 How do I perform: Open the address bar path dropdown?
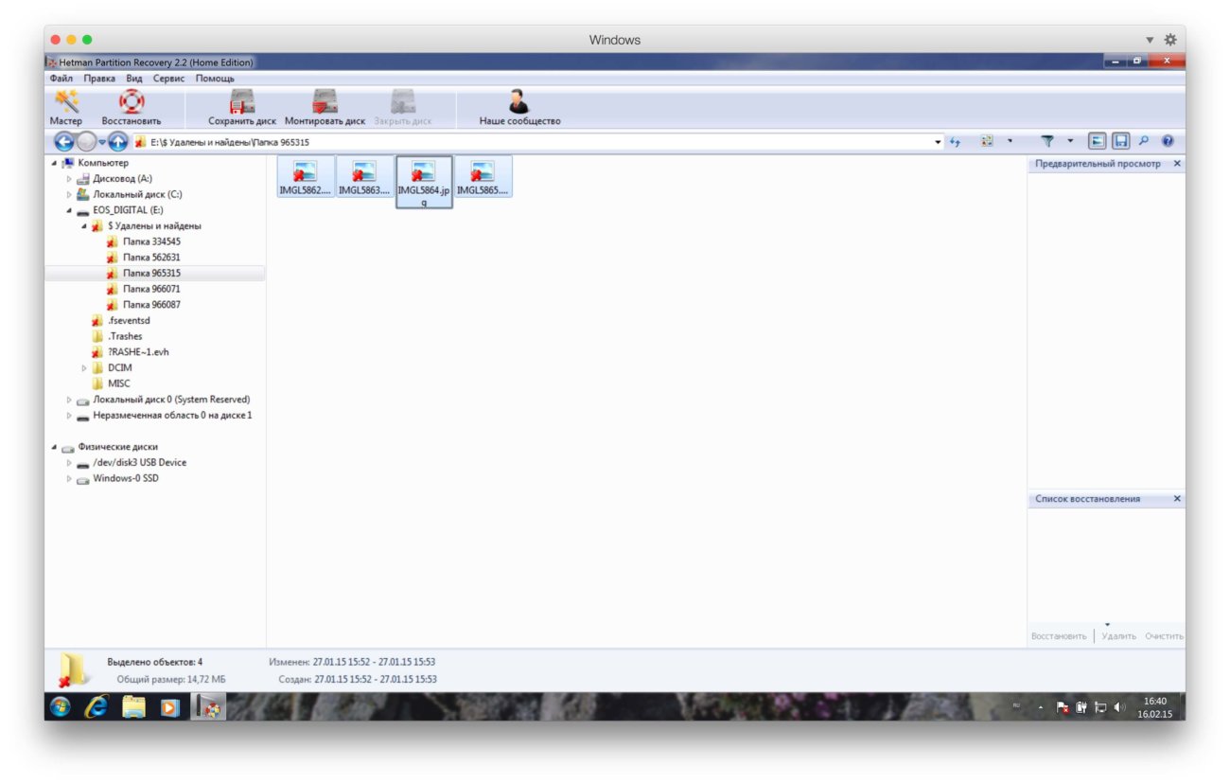939,141
